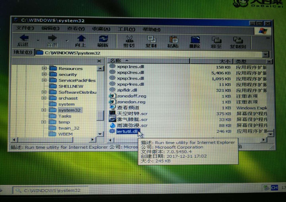
Task: Expand the security folder node
Action: tap(44, 74)
